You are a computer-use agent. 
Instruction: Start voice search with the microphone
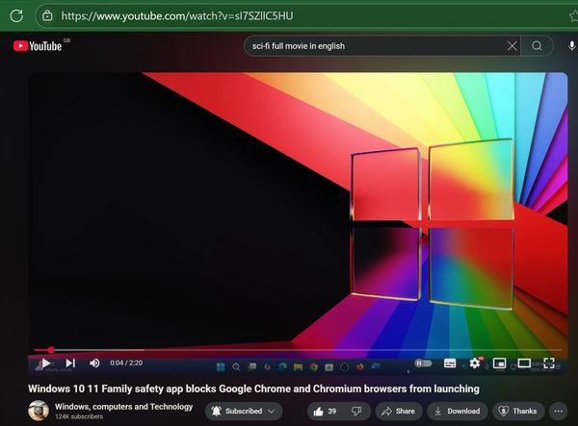(571, 46)
